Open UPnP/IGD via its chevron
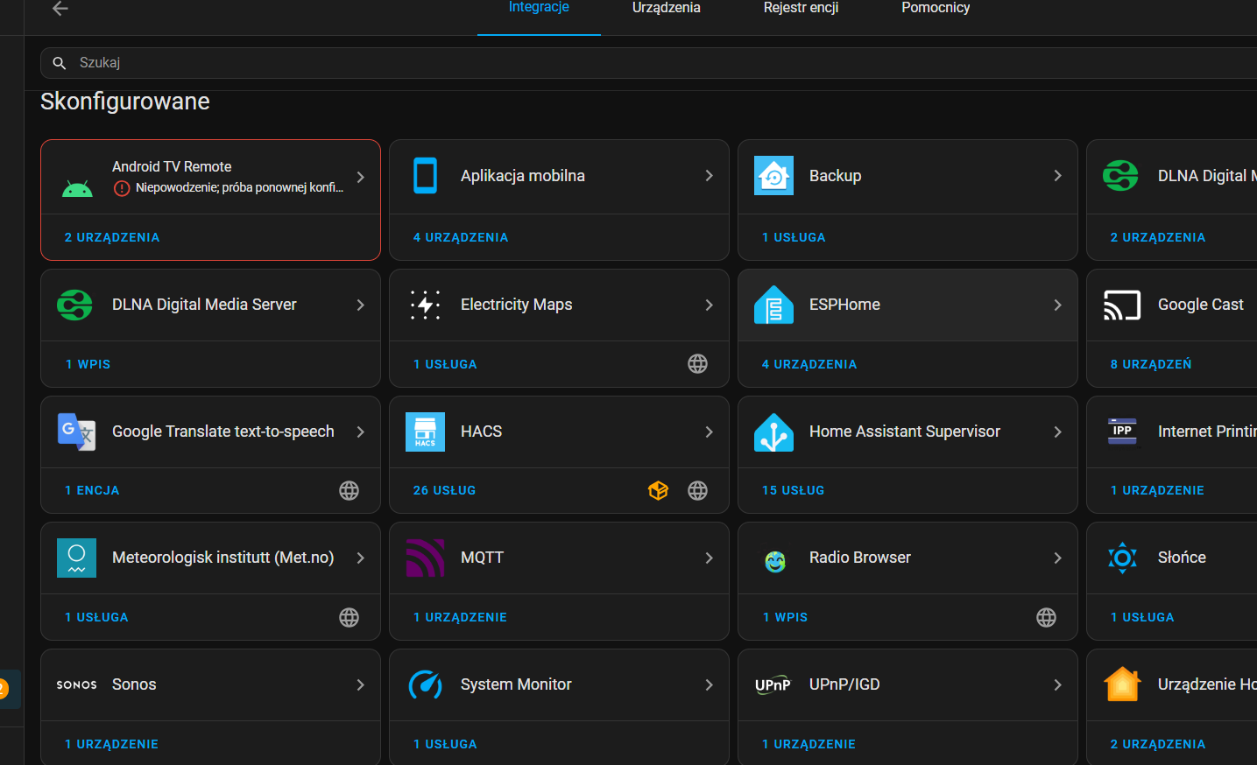 pyautogui.click(x=1057, y=684)
